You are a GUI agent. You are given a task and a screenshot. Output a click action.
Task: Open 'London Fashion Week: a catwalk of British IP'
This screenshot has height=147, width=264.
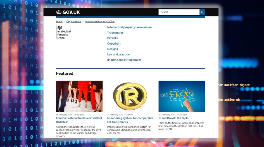click(x=79, y=120)
